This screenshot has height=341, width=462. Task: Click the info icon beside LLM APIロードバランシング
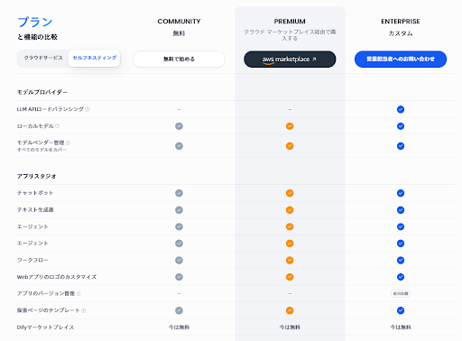88,109
